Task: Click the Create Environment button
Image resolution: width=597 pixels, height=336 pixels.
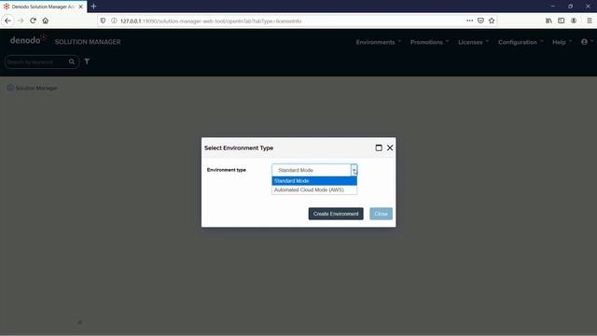Action: click(x=336, y=214)
